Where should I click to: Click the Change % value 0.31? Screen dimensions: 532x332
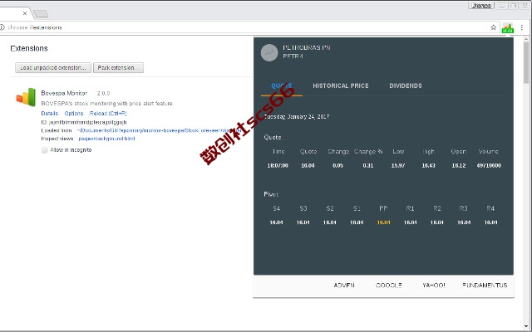click(x=367, y=166)
